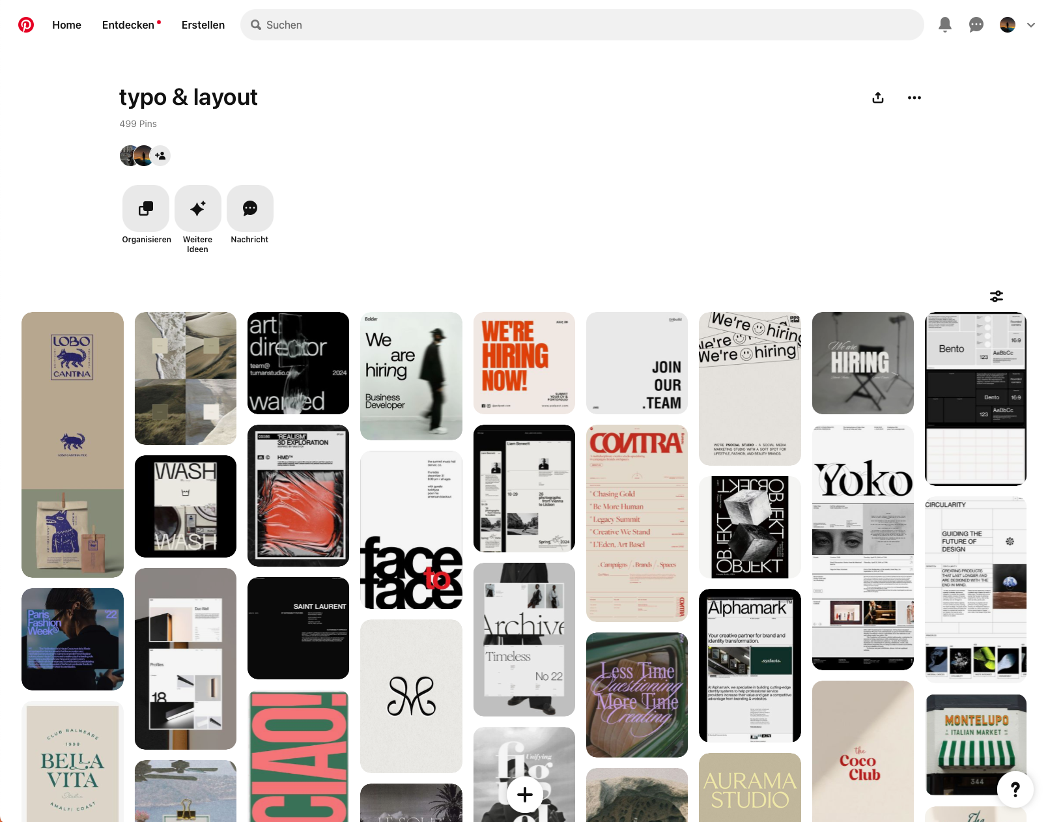Viewport: 1048px width, 822px height.
Task: Open the M monogram logo pin
Action: pyautogui.click(x=411, y=696)
